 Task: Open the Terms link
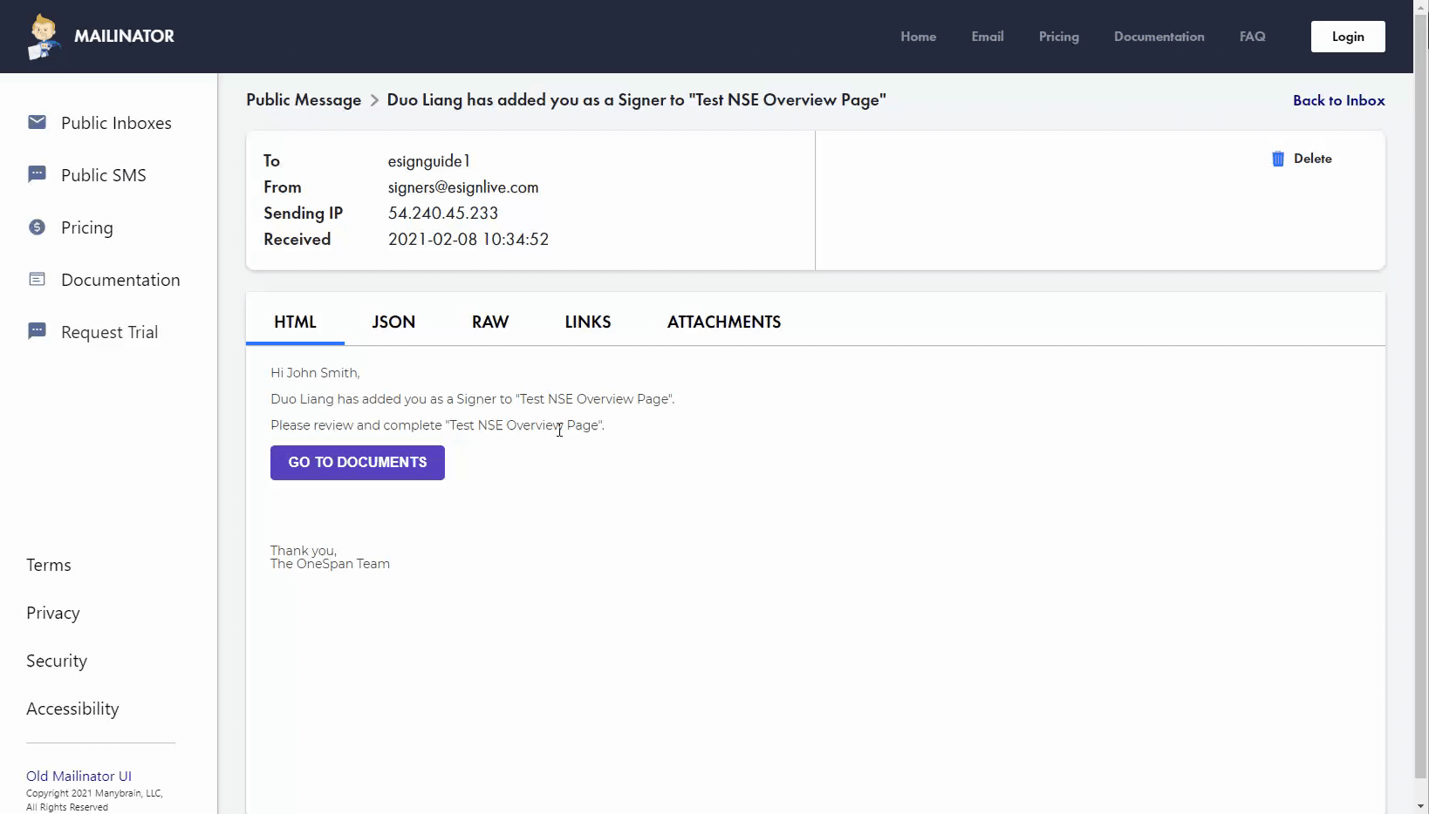tap(49, 565)
